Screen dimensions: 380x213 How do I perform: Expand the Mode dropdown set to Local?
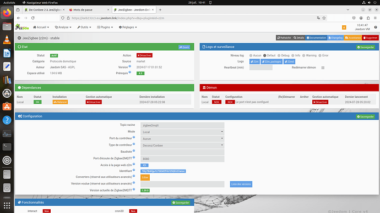[x=182, y=132]
